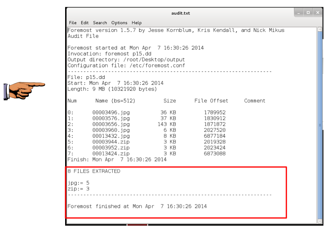Click the 'Start: Mon Apr 7' line
Screen dimensions: 330x232
(x=115, y=83)
